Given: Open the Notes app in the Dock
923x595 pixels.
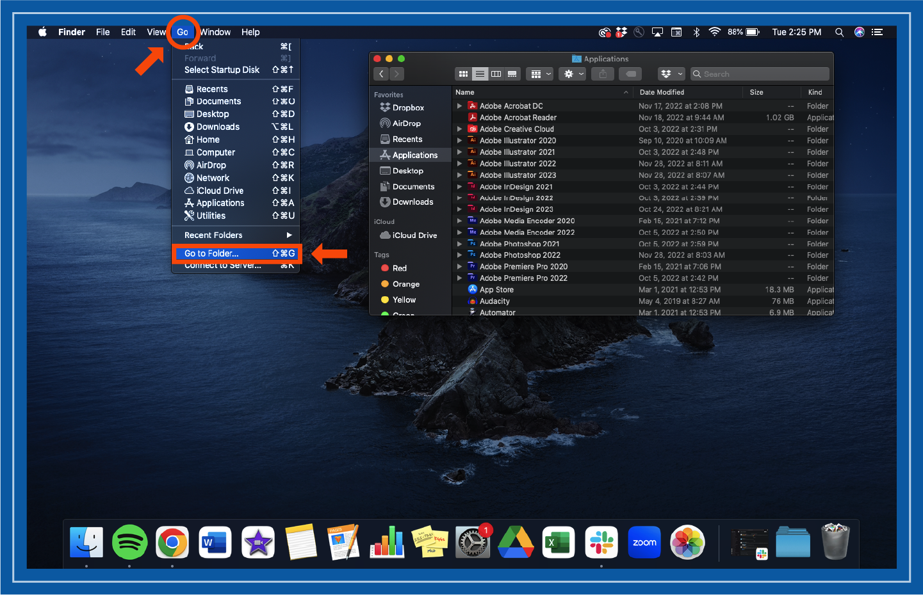Looking at the screenshot, I should tap(301, 542).
